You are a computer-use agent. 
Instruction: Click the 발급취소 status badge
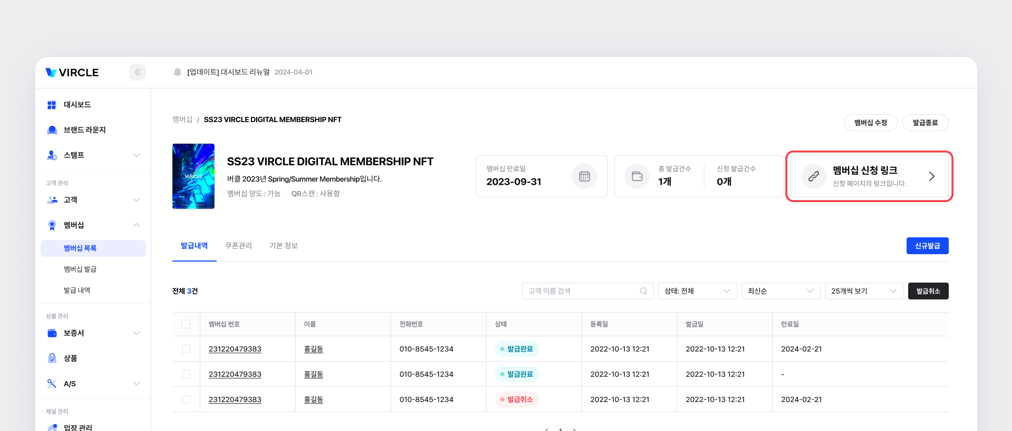(517, 399)
